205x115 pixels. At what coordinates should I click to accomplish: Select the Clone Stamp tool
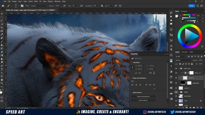(2, 45)
